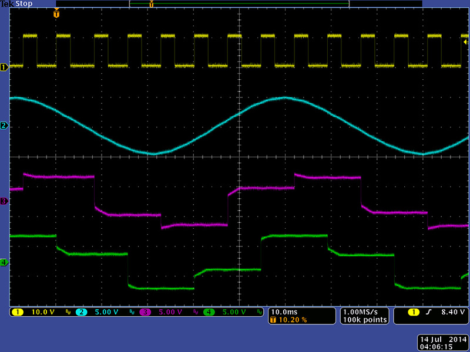Click the 8.40 V trigger level readout

point(449,312)
